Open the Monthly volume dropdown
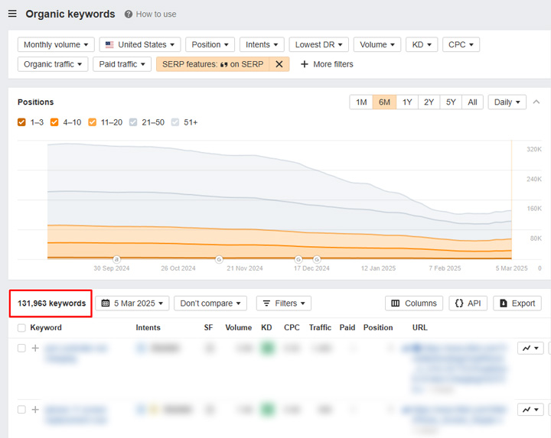The width and height of the screenshot is (551, 438). [56, 44]
